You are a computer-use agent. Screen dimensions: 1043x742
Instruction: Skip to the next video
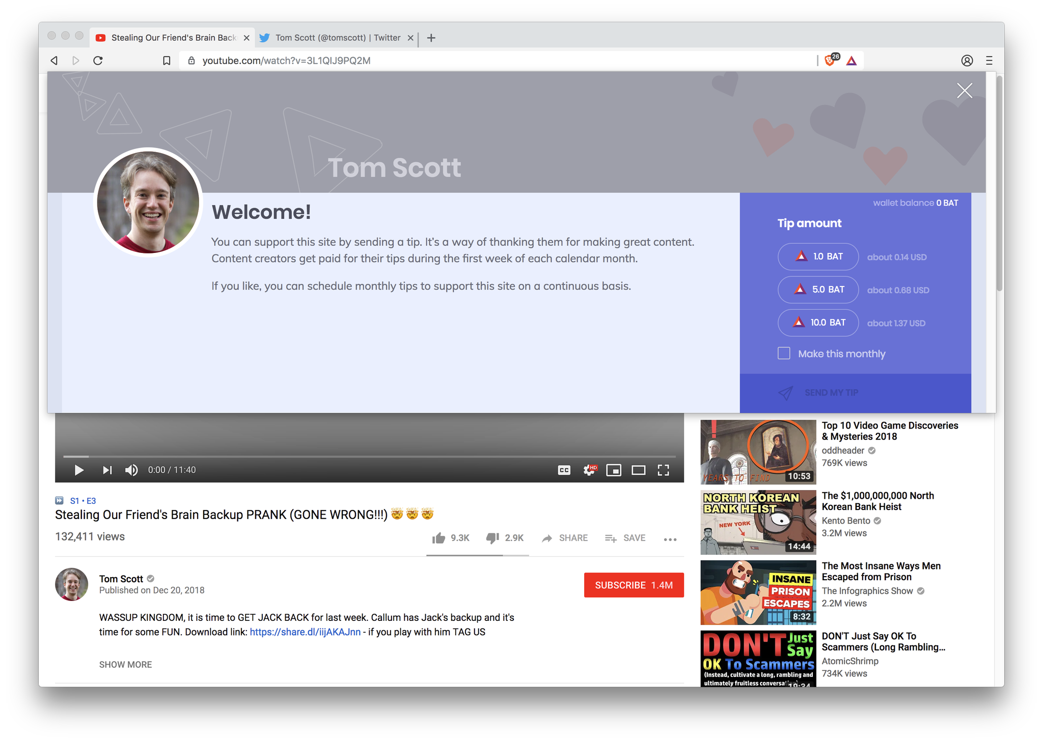[106, 470]
